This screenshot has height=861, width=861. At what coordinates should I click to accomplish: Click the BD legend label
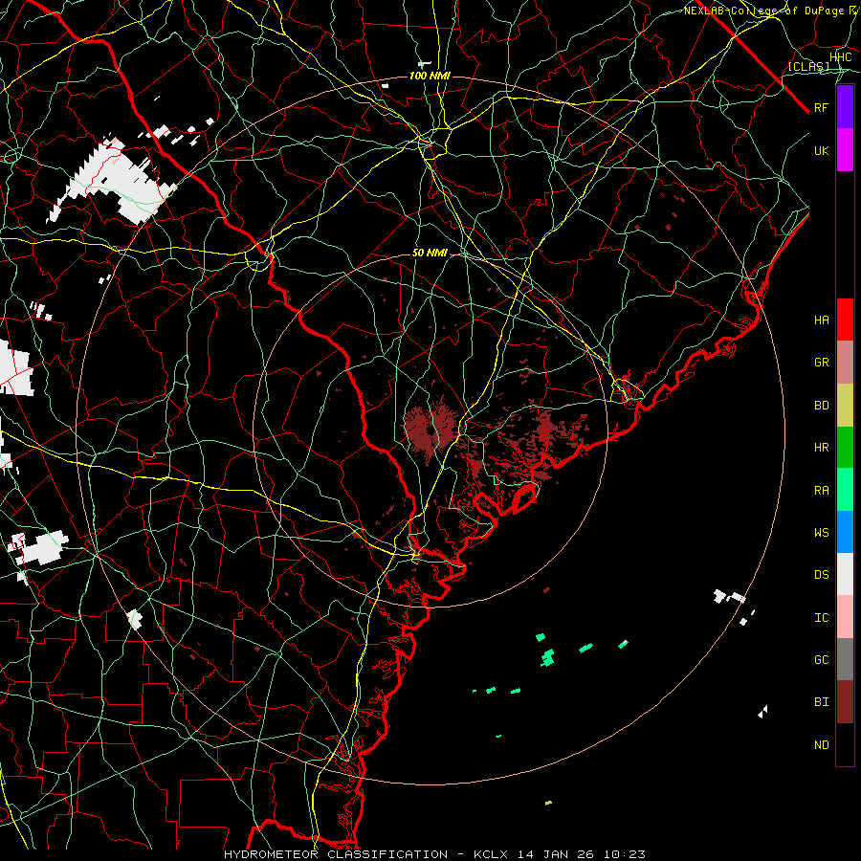coord(821,406)
